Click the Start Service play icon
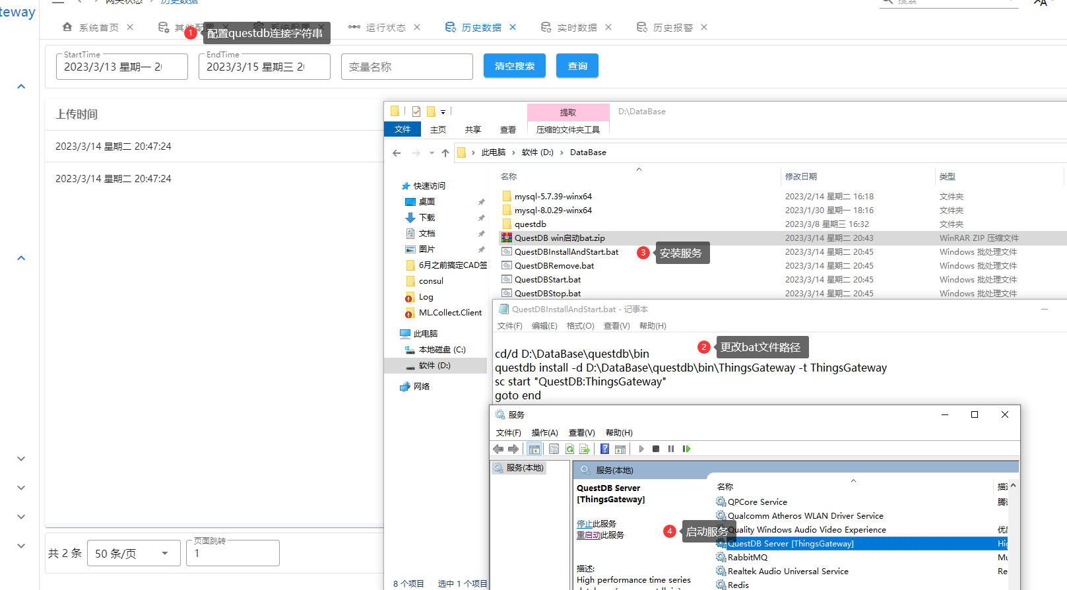The width and height of the screenshot is (1067, 590). click(x=641, y=449)
